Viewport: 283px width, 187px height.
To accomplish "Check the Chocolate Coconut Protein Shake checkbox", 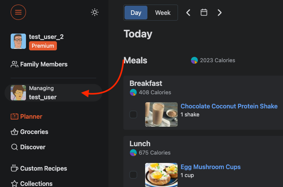I will [x=133, y=114].
